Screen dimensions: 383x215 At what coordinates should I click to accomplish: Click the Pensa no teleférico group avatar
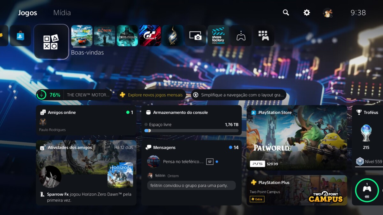154,161
